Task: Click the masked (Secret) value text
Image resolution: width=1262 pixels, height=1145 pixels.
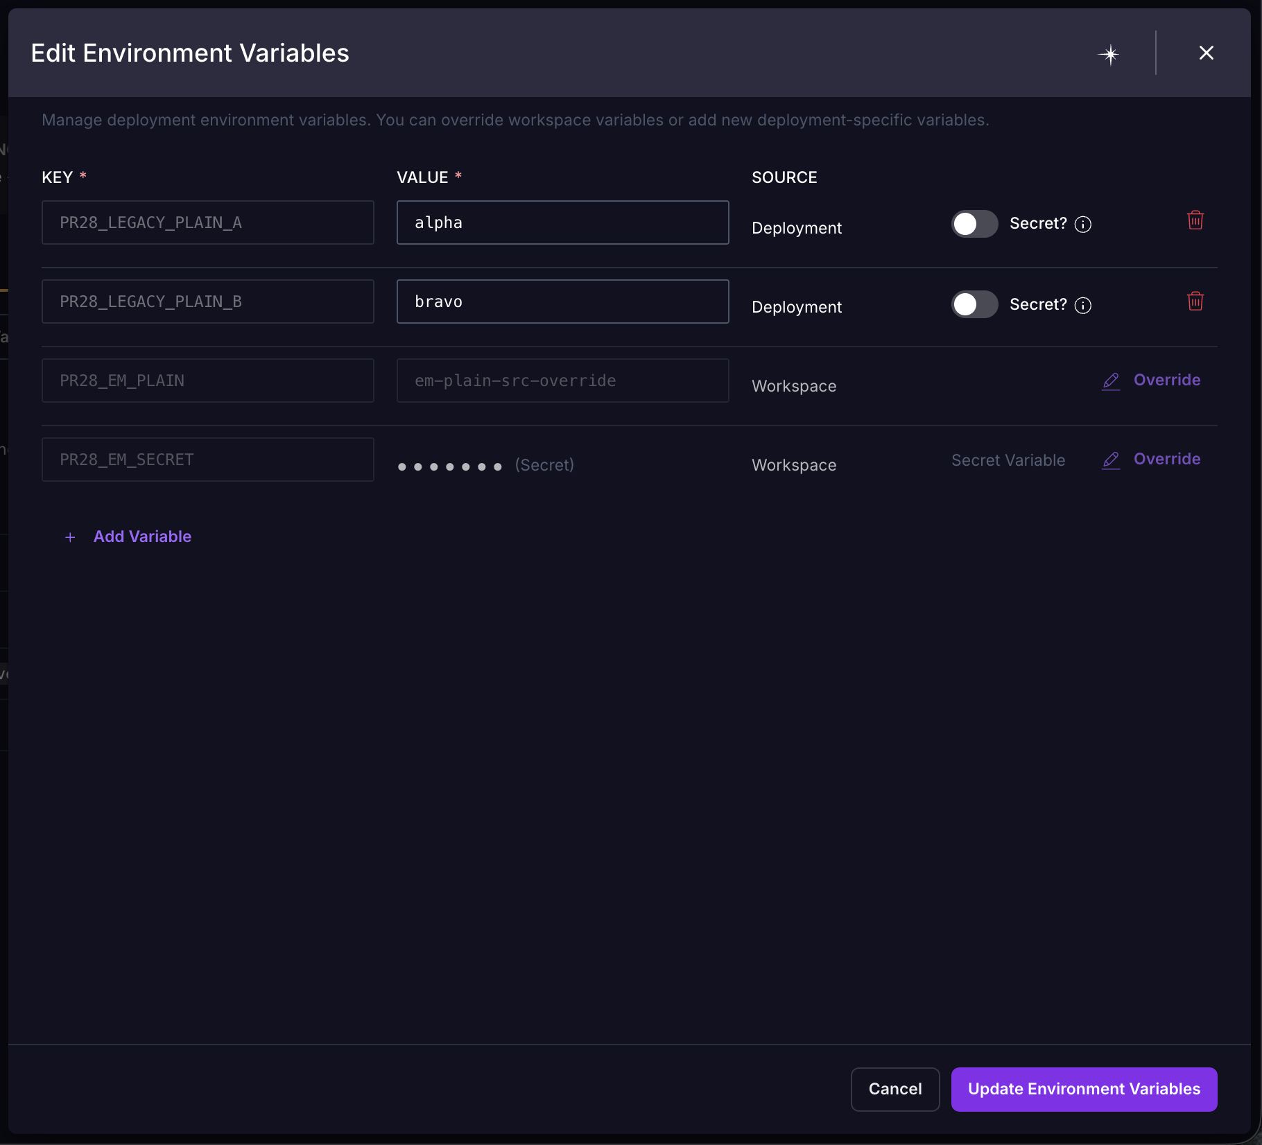Action: click(x=486, y=465)
